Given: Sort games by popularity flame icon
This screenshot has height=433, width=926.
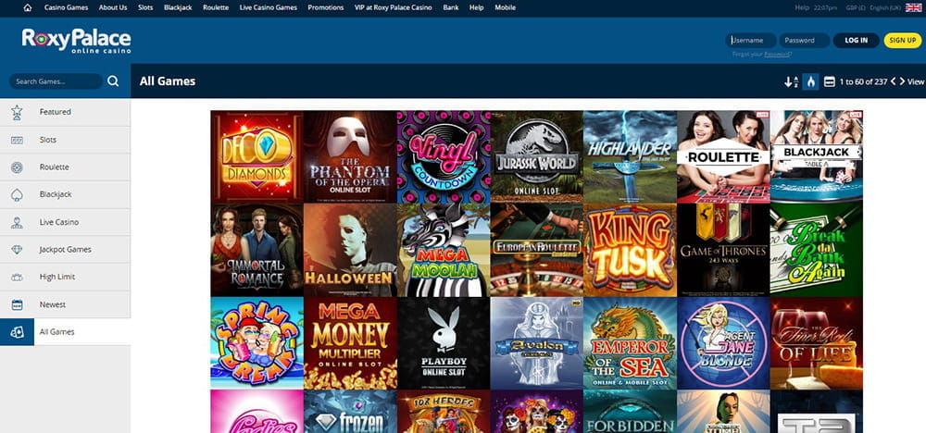Looking at the screenshot, I should [x=810, y=81].
